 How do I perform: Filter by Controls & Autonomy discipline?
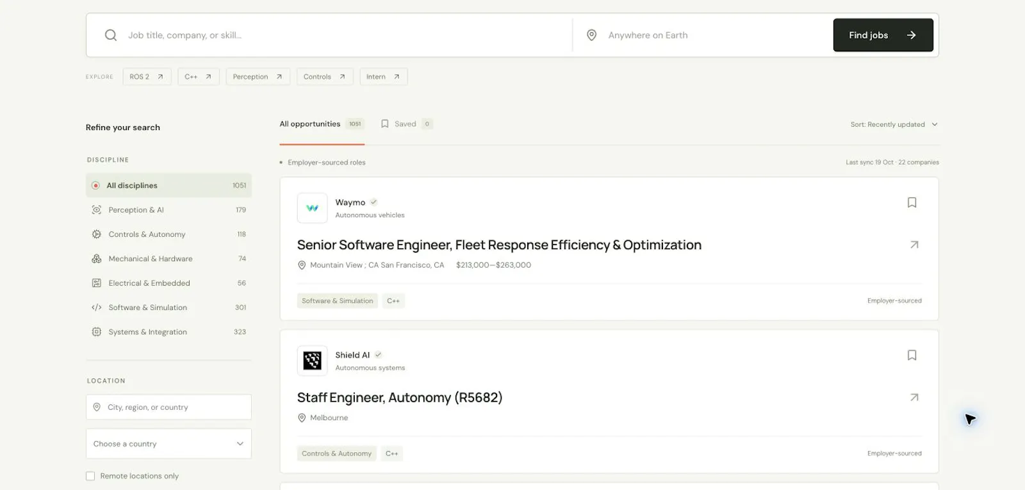(168, 234)
